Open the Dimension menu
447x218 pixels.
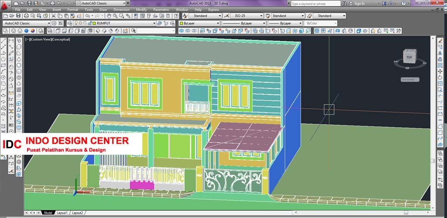[x=121, y=10]
